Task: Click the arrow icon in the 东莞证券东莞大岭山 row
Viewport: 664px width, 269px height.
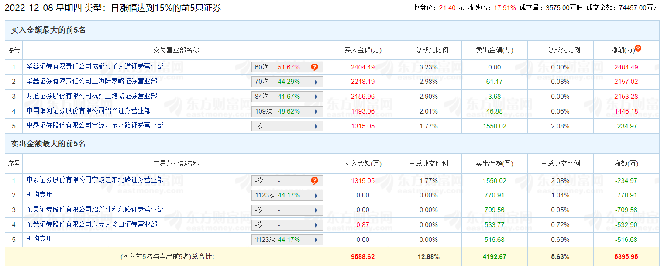Action: [316, 225]
